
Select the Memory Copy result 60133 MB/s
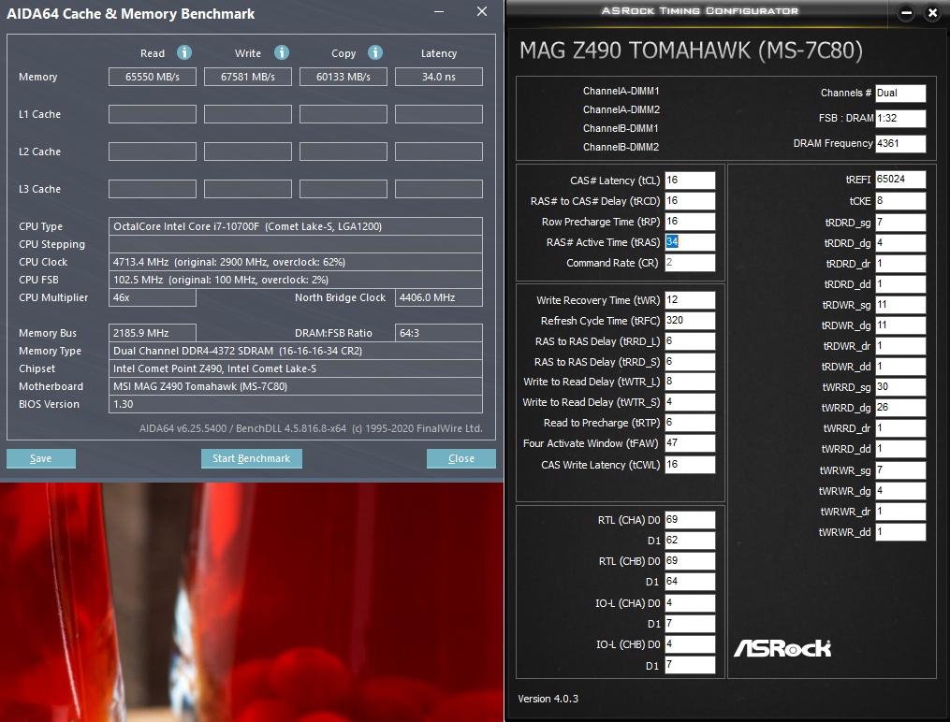[x=343, y=77]
